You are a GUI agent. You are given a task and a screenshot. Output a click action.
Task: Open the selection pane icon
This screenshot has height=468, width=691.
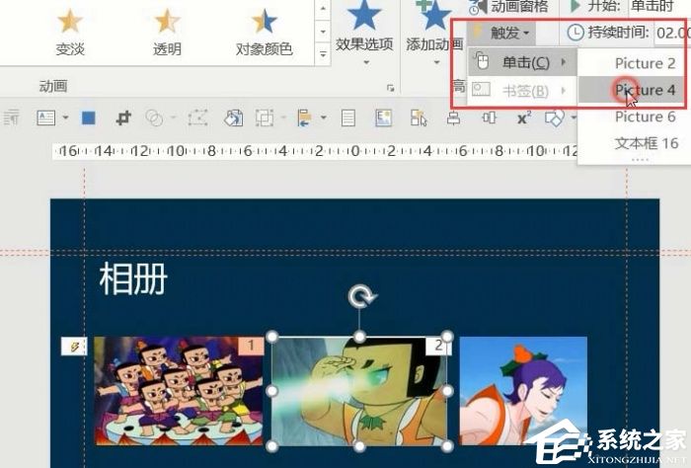pos(419,118)
